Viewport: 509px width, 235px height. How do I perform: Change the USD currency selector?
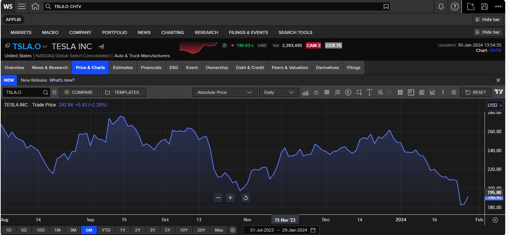coord(494,105)
